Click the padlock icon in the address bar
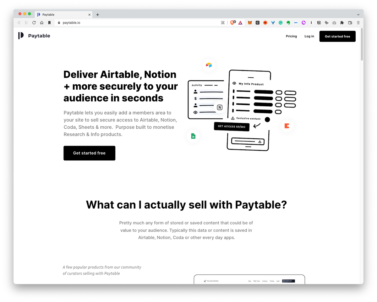 (x=58, y=23)
